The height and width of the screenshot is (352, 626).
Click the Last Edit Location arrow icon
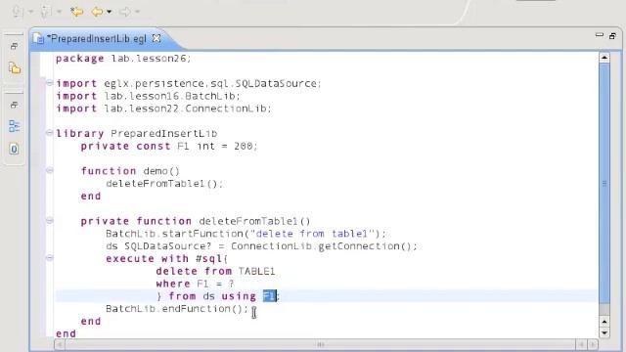[76, 12]
